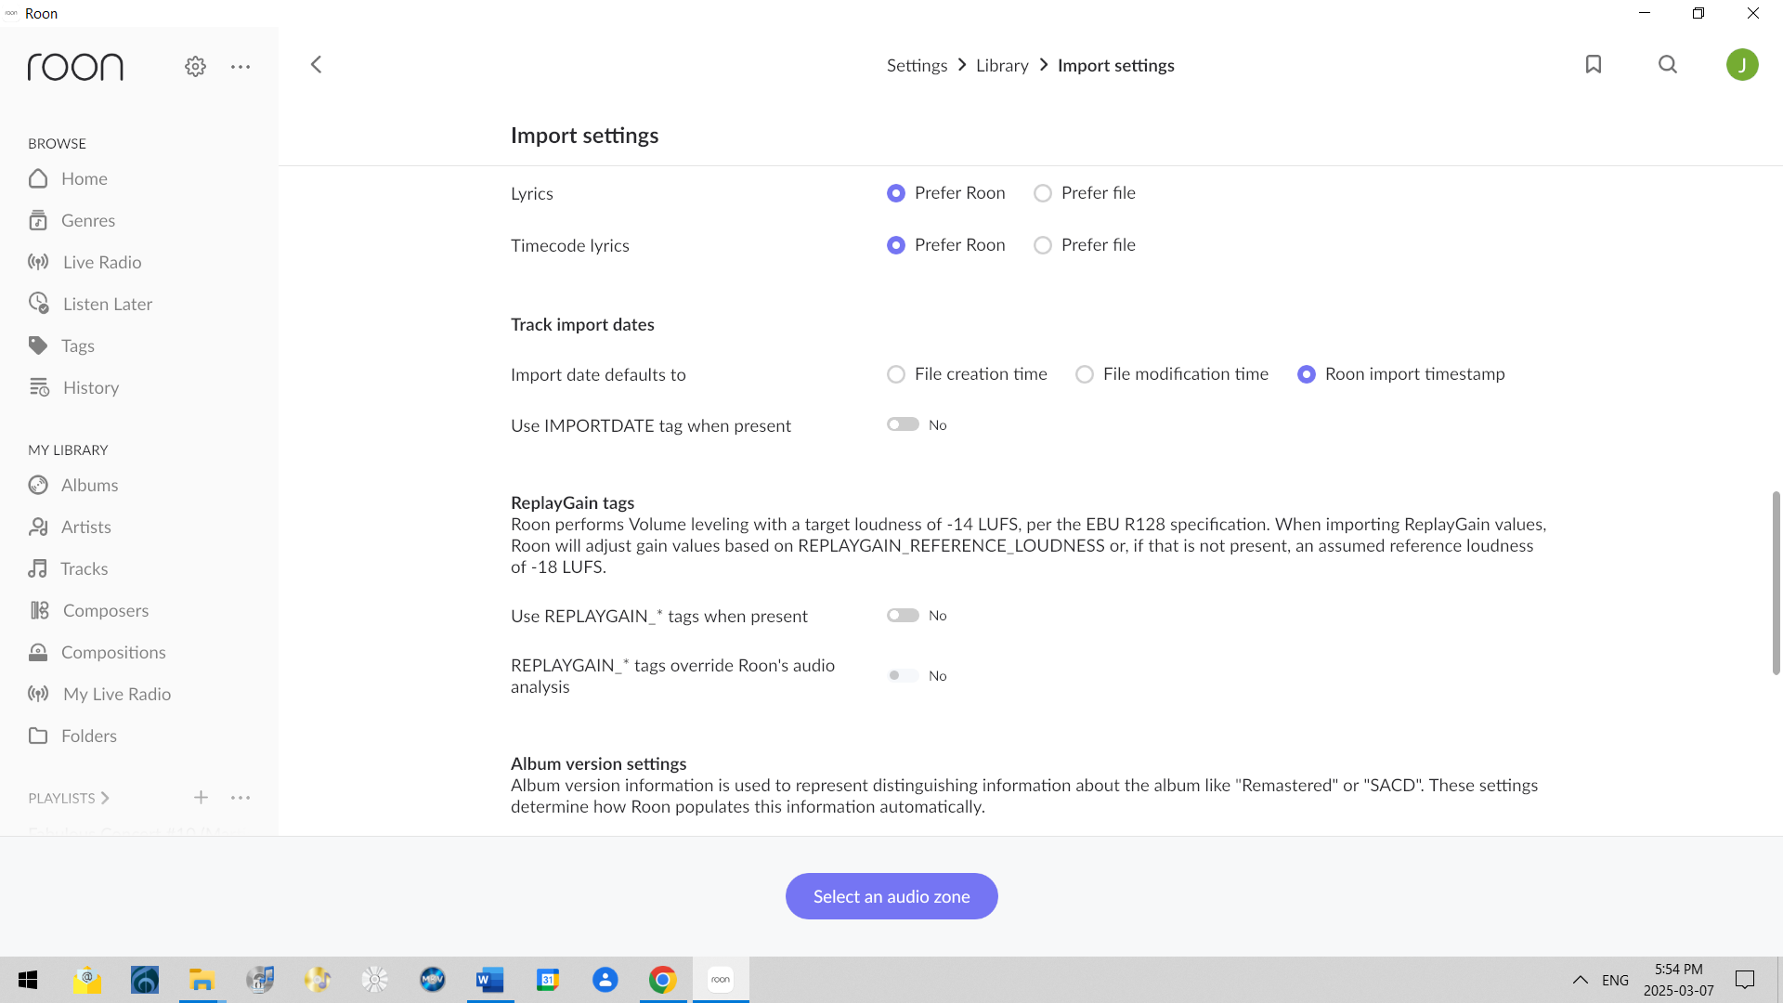
Task: Navigate to Library breadcrumb
Action: pos(1002,65)
